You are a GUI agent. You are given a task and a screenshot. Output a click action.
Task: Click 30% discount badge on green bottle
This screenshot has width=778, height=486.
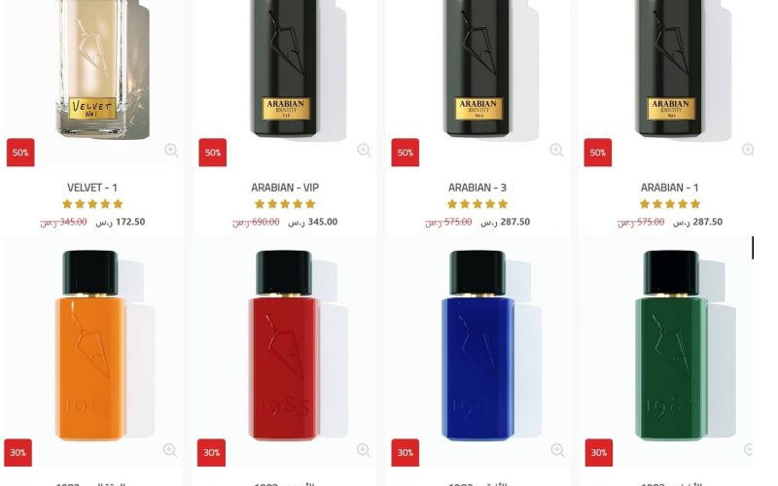click(x=599, y=452)
